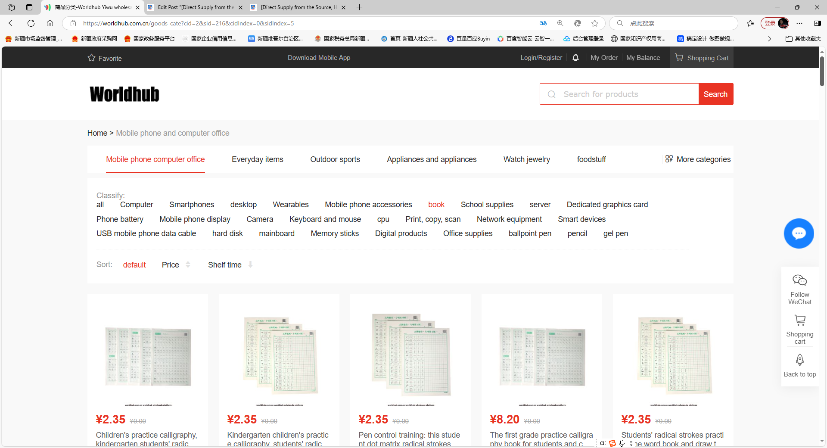Open the Shopping Cart in header
This screenshot has height=448, width=827.
click(x=702, y=58)
